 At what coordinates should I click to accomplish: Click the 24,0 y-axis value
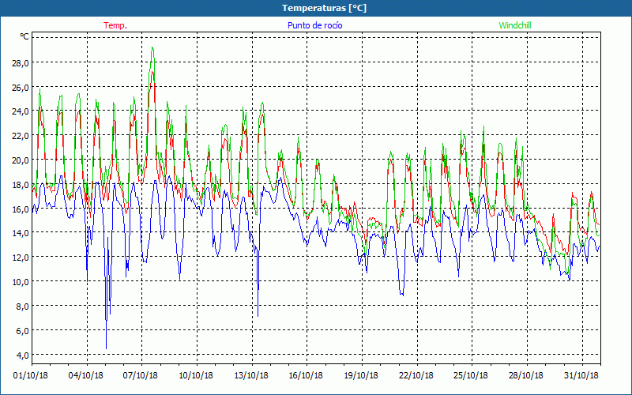21,111
